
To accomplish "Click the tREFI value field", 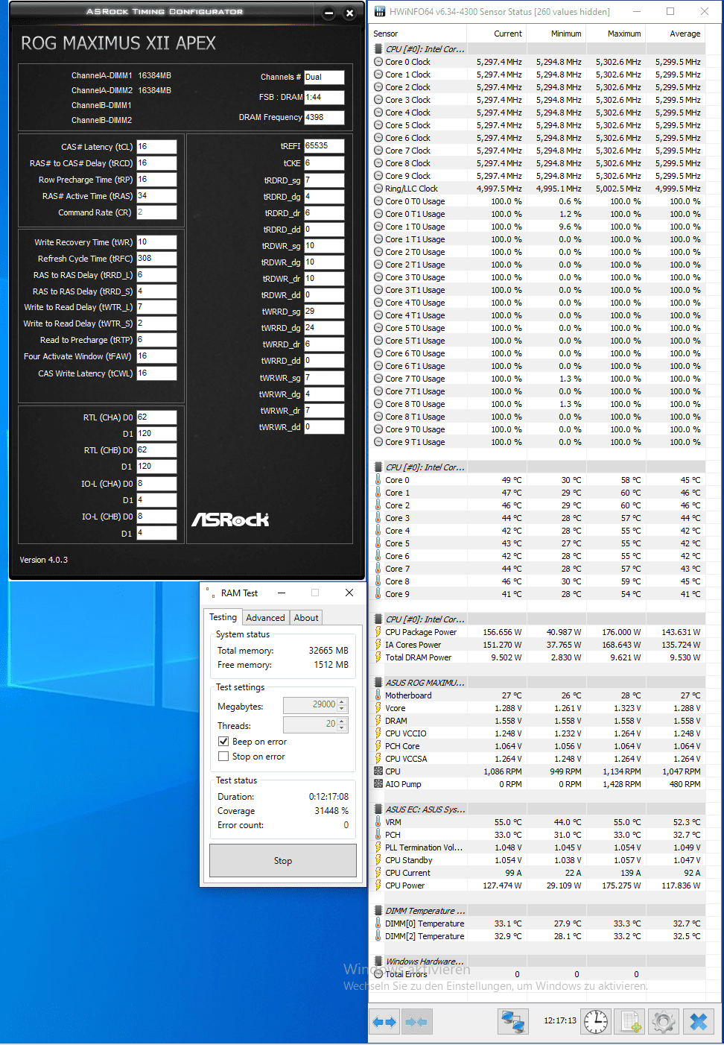I will (324, 146).
